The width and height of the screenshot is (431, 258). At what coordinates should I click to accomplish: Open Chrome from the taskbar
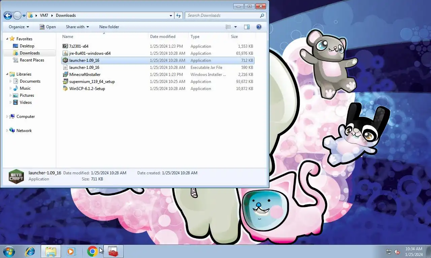(92, 251)
